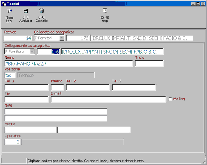Click the Posizione code field with tec
Screen dimensions: 207x165
[10, 75]
